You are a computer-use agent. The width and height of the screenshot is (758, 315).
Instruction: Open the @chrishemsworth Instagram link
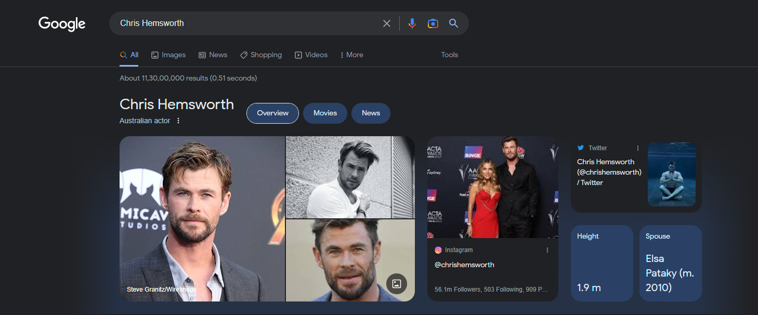464,265
